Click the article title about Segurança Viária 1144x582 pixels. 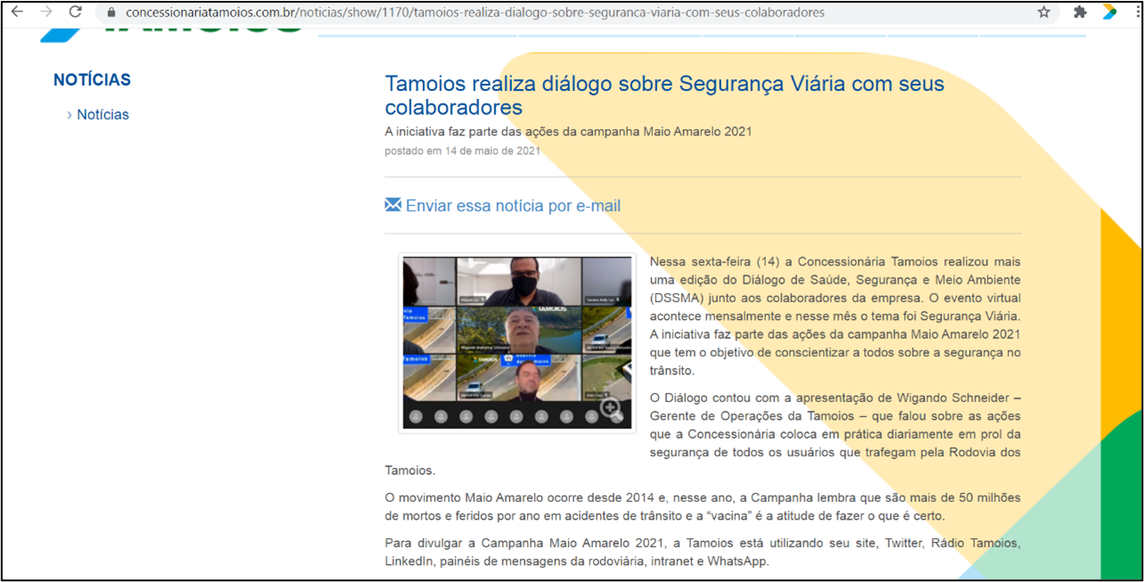[663, 95]
